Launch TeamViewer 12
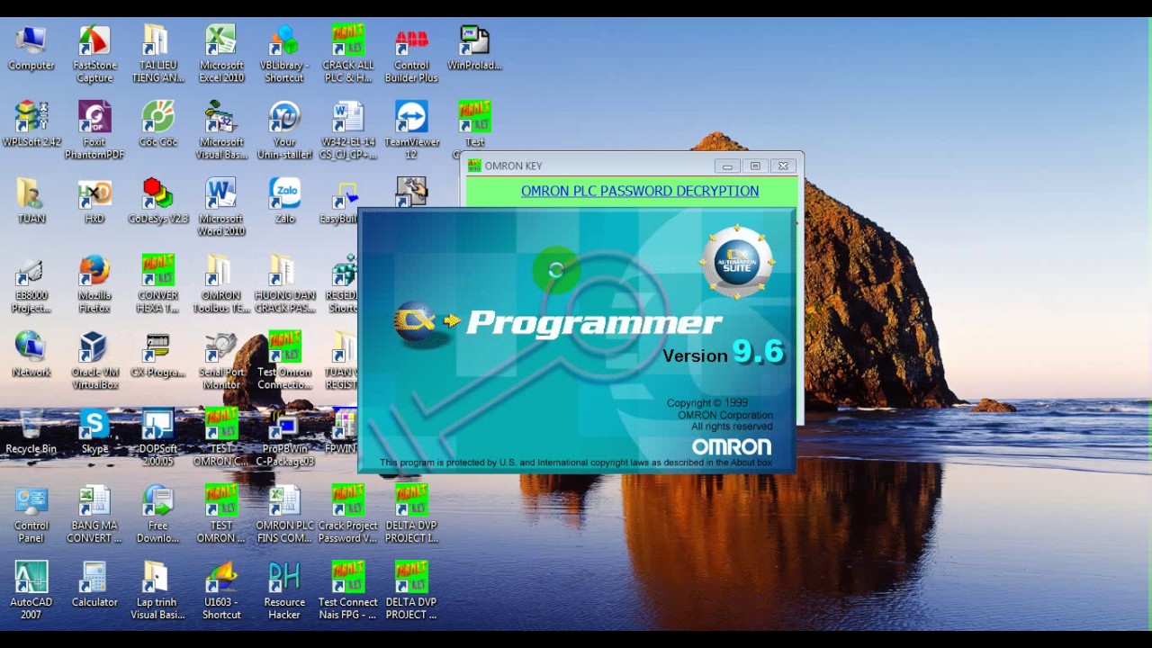1152x648 pixels. coord(411,131)
